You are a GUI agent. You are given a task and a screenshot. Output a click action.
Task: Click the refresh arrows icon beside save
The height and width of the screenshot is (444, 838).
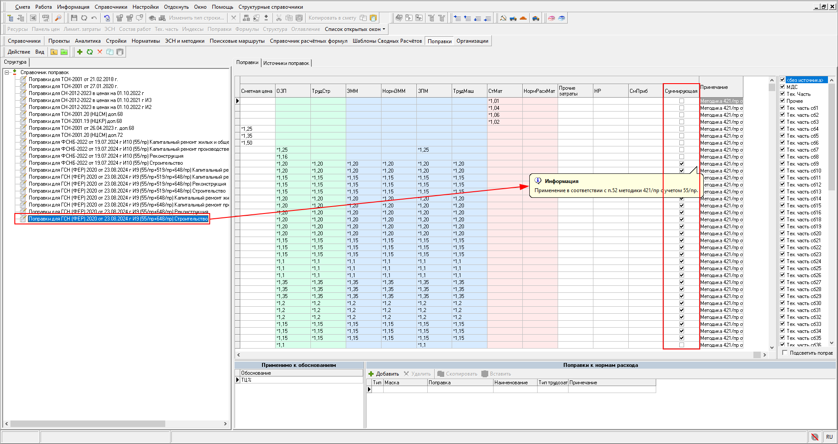84,18
